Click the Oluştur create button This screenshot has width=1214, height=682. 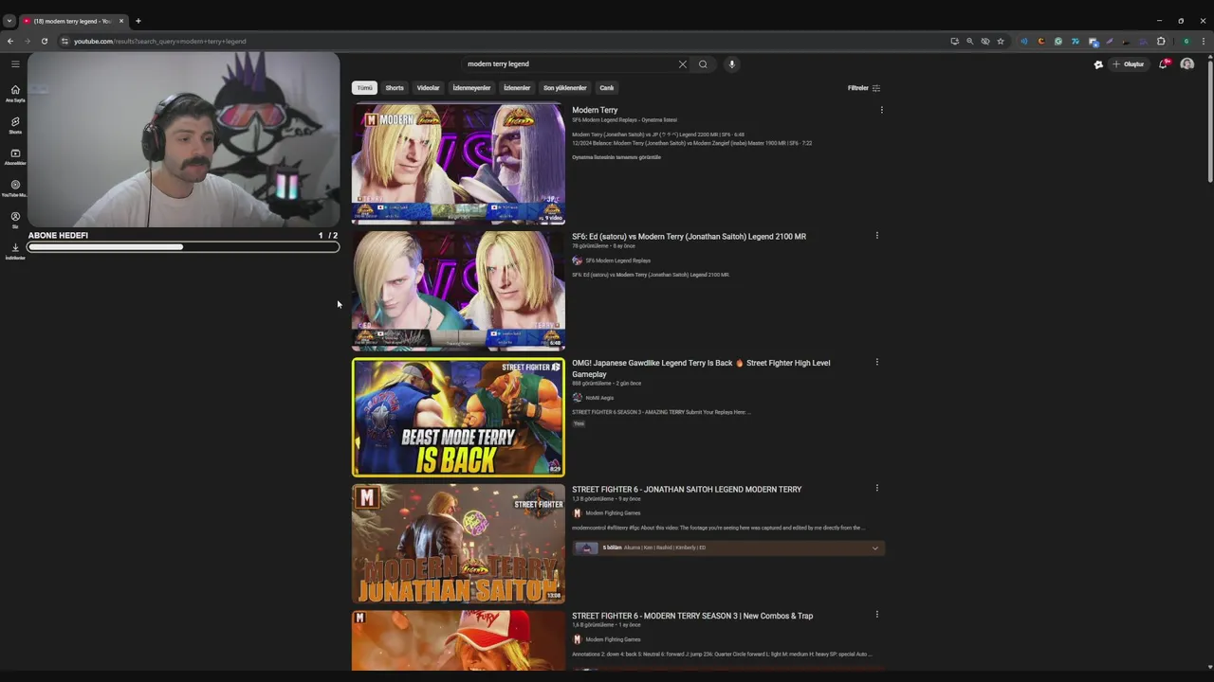pyautogui.click(x=1129, y=64)
